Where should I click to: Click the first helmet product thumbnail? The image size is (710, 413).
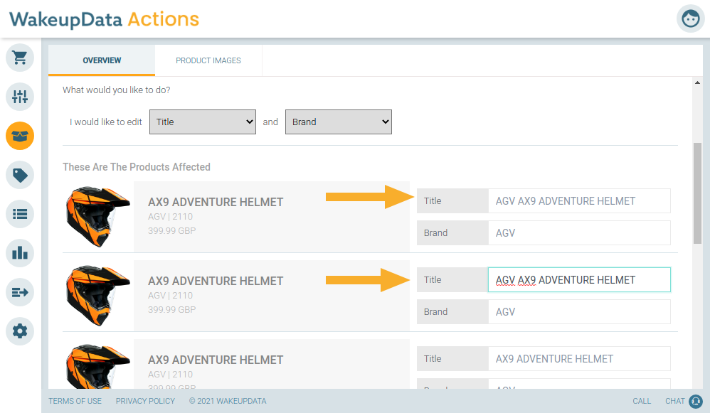[x=97, y=217]
